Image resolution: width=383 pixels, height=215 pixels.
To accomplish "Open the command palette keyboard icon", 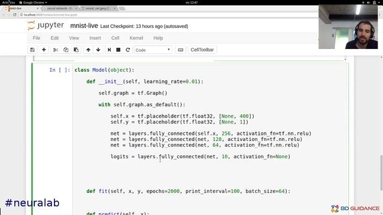I will click(x=181, y=50).
